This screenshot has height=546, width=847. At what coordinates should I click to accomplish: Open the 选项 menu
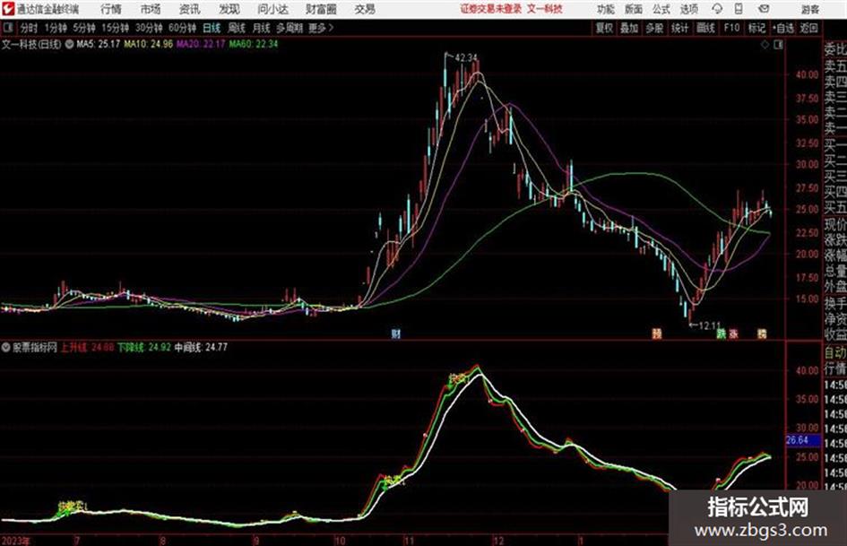688,9
